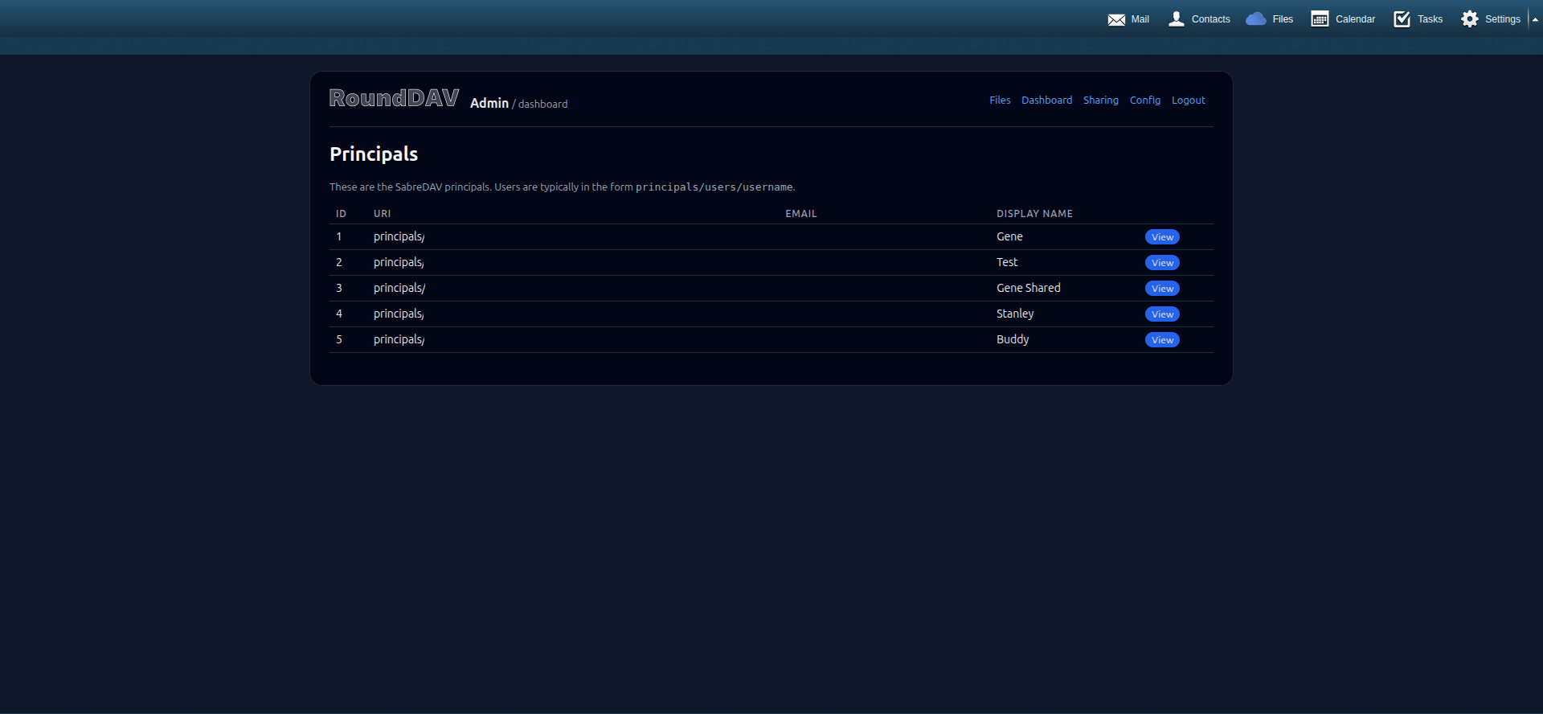Log out via the Logout link
This screenshot has width=1543, height=714.
[1188, 101]
